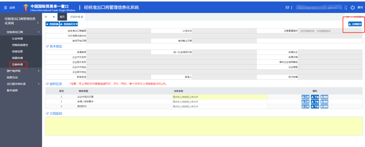Click the 注销提交 button

click(x=355, y=24)
